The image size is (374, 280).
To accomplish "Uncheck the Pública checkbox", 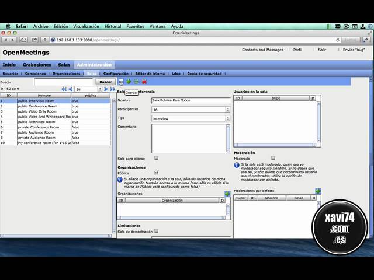I will pos(157,173).
